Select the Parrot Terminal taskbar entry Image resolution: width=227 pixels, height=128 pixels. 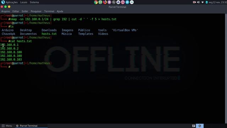[32, 126]
